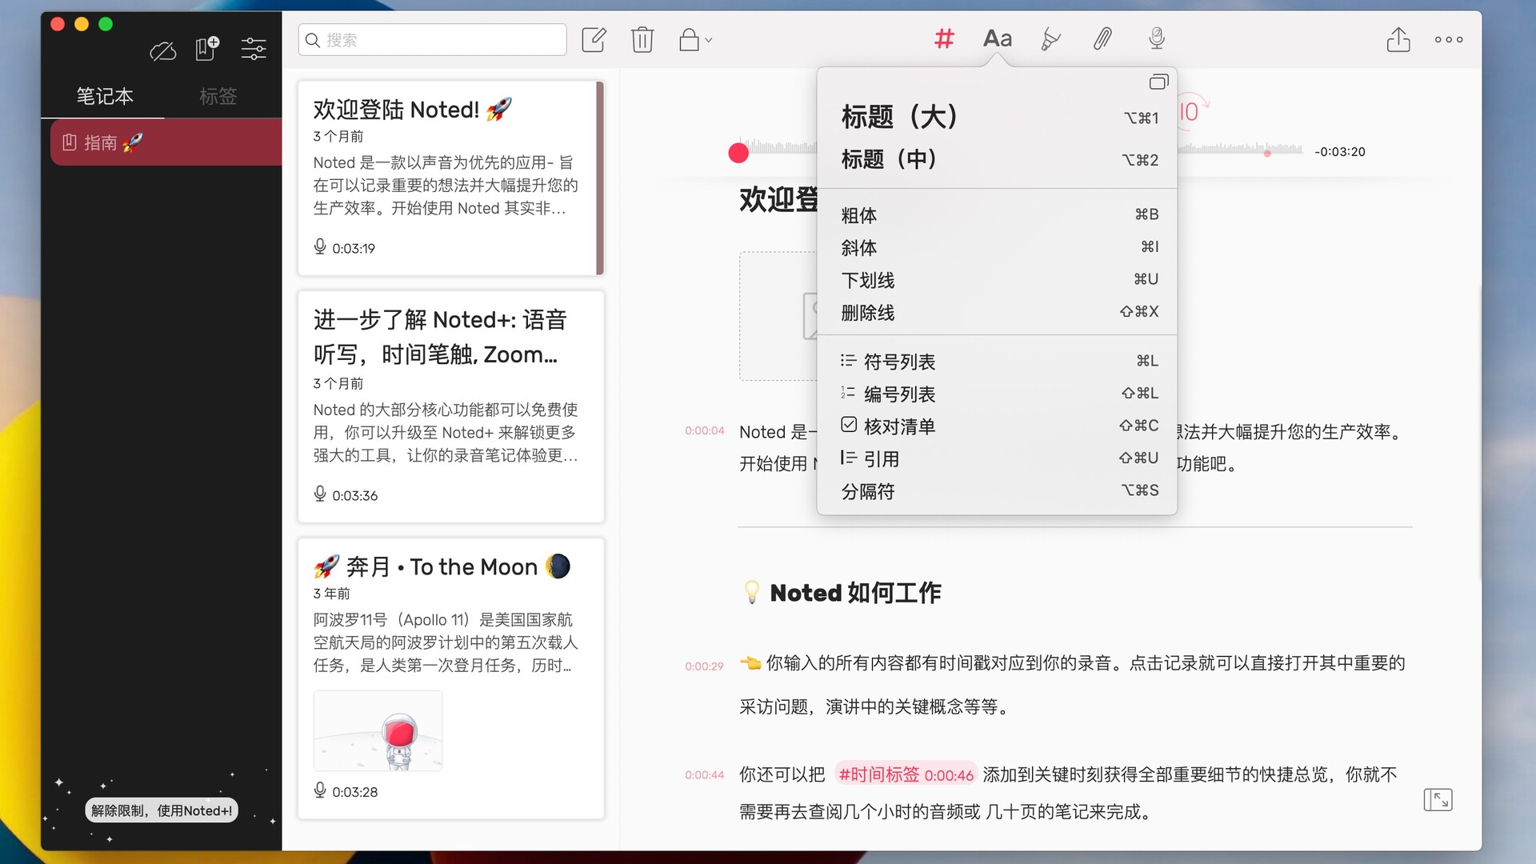Screen dimensions: 1536x864
Task: Click astronaut thumbnail in moon note
Action: point(378,730)
